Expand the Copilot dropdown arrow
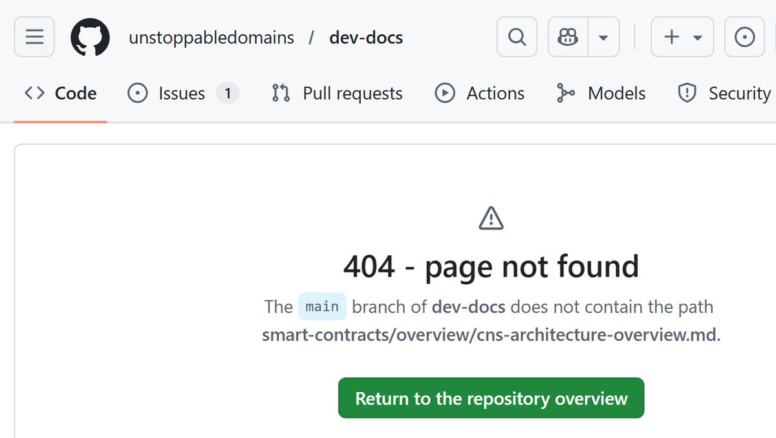The image size is (776, 438). 603,37
